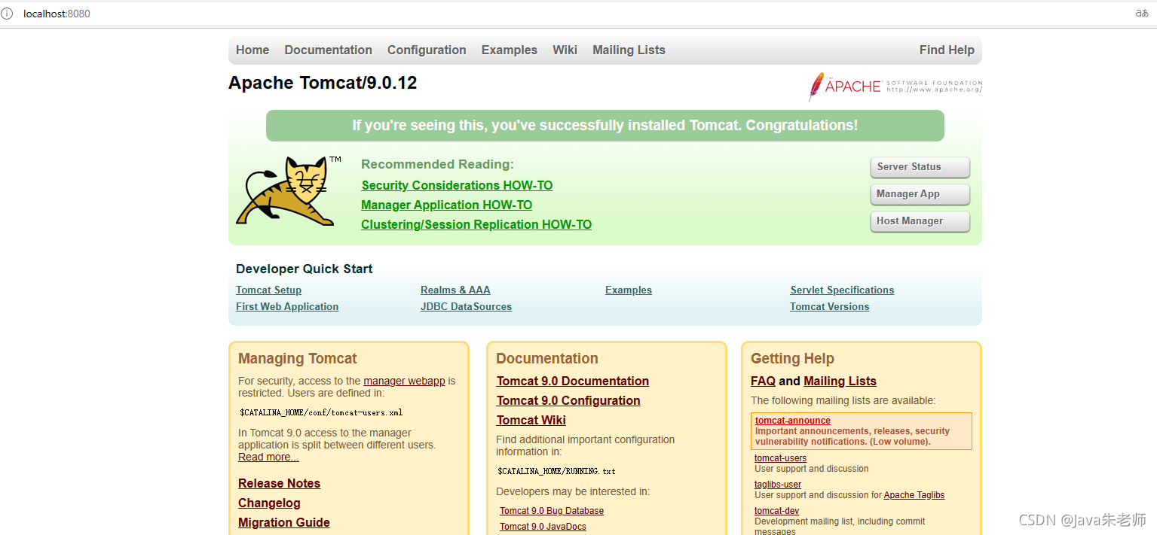Open Tomcat 9.0 JavaDocs link

543,527
